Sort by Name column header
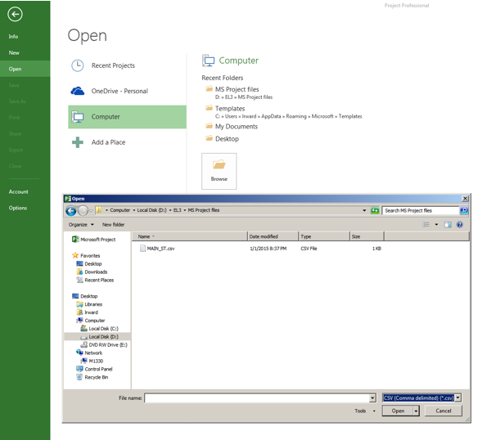The width and height of the screenshot is (487, 440). (190, 236)
